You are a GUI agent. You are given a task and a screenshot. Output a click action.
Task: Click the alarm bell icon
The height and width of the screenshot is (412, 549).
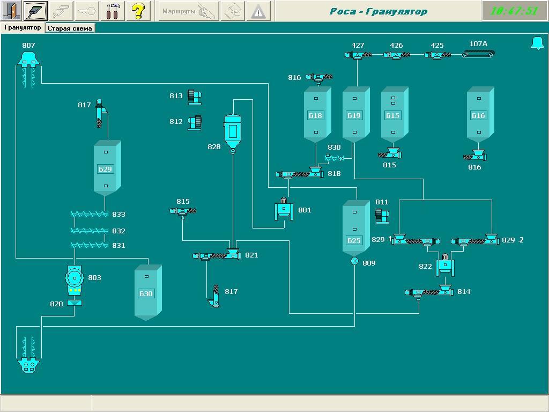pyautogui.click(x=537, y=43)
